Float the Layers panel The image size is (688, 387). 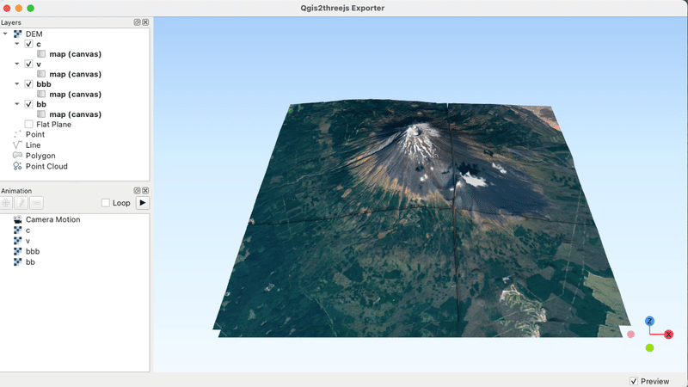click(x=137, y=22)
